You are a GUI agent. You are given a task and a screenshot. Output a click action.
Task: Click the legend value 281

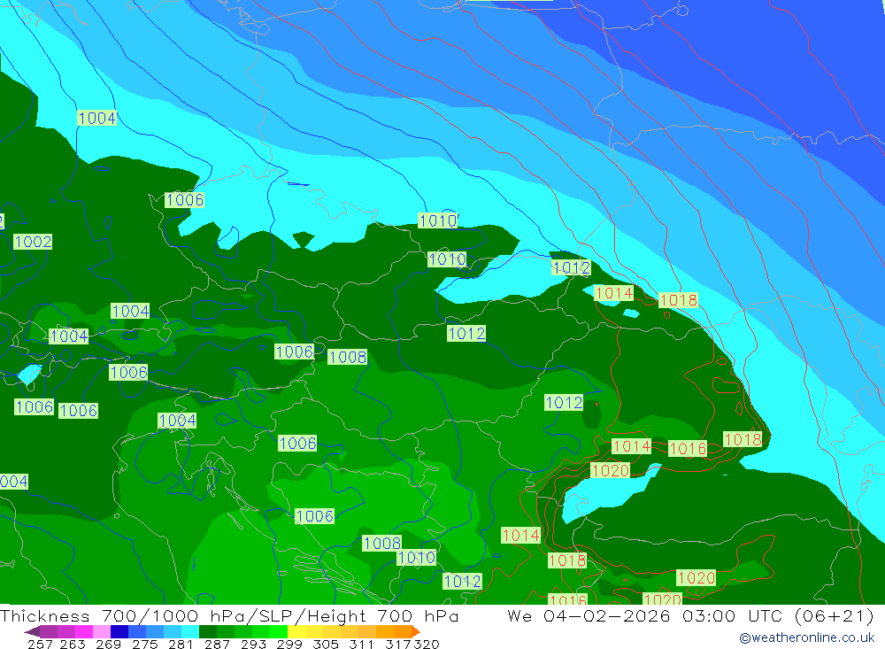pyautogui.click(x=180, y=644)
